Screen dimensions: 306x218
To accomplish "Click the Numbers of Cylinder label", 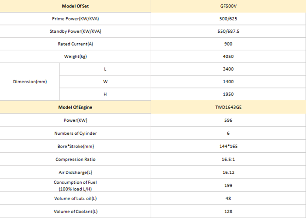I will click(x=75, y=133).
